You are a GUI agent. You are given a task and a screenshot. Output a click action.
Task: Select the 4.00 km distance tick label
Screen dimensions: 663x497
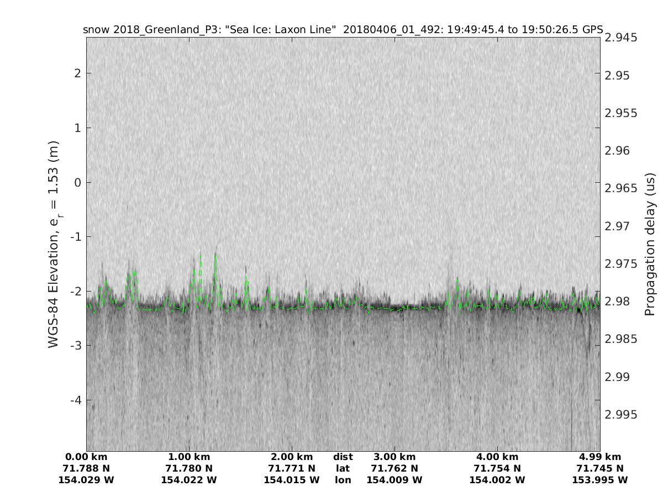pos(497,457)
